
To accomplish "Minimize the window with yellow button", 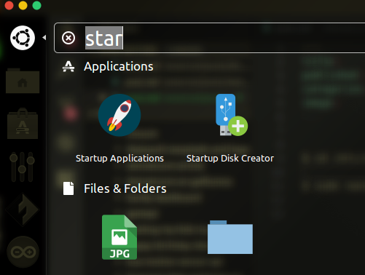I will click(x=23, y=5).
